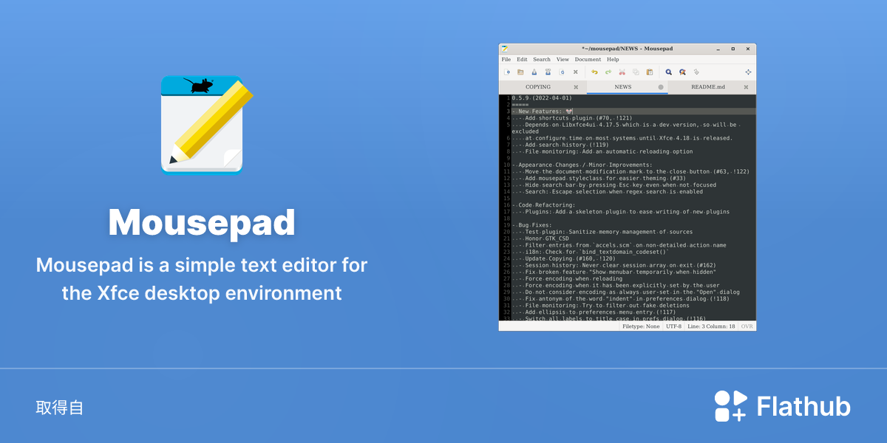887x443 pixels.
Task: Click the highlighted New Features line
Action: pos(633,111)
